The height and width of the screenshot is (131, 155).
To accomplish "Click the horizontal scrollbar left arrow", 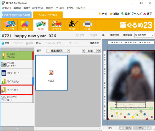I will pyautogui.click(x=36, y=128).
